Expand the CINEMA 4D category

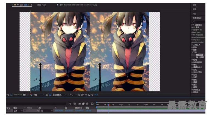pos(192,30)
